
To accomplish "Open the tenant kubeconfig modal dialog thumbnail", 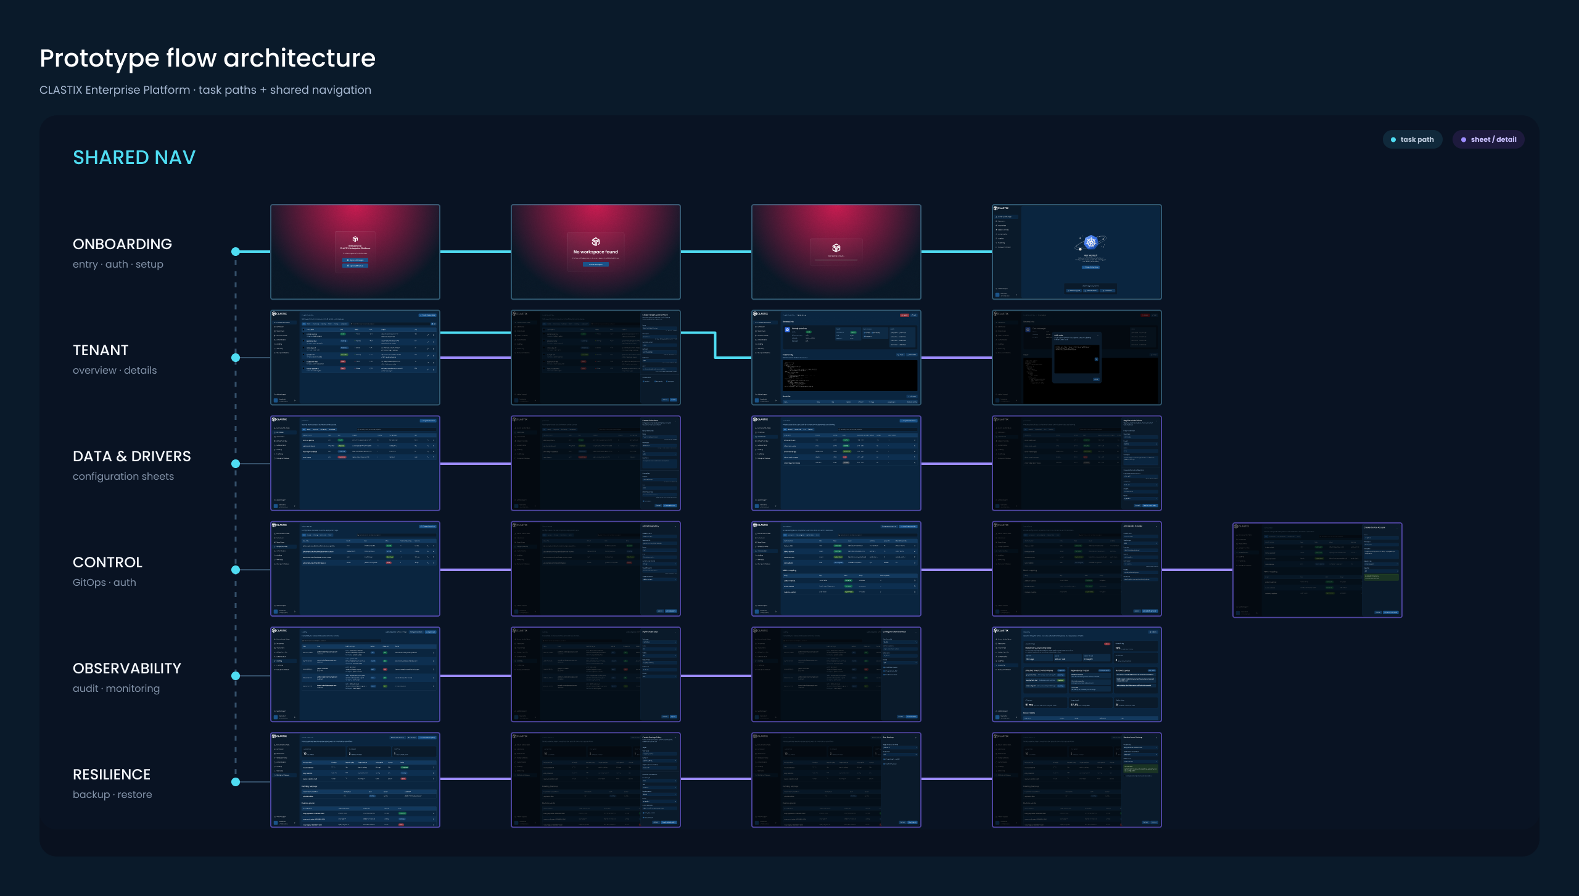I will coord(1077,358).
